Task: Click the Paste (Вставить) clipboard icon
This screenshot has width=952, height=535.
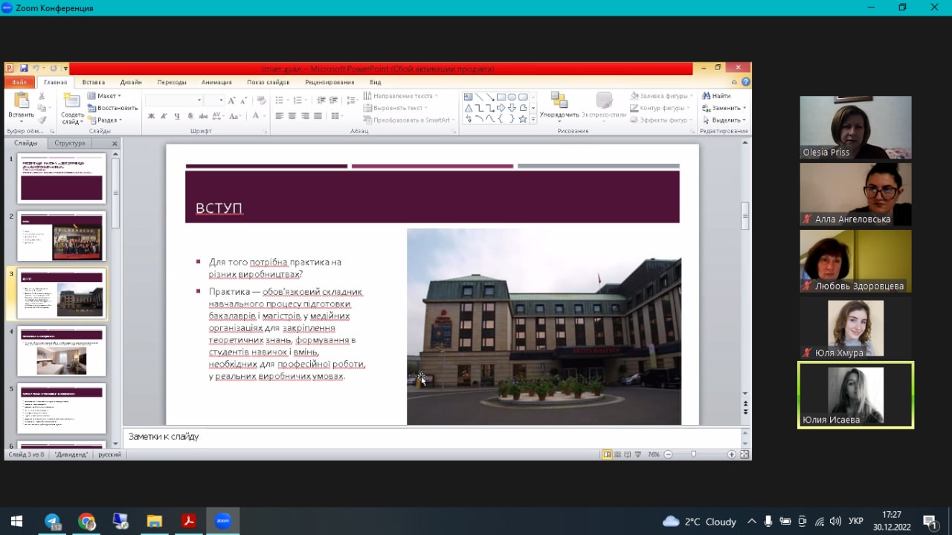Action: coord(21,100)
